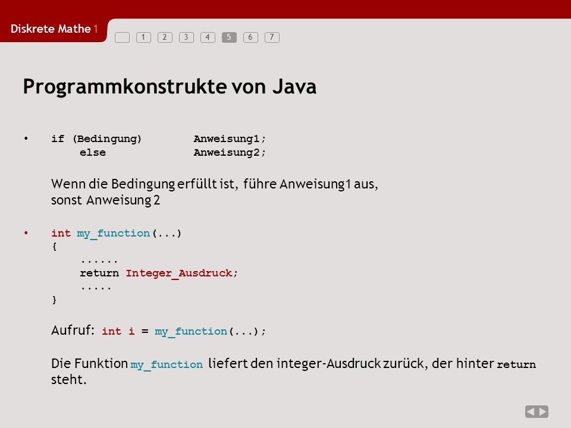This screenshot has width=571, height=428.
Task: Click 'int i' in the Aufruf line
Action: click(x=118, y=331)
